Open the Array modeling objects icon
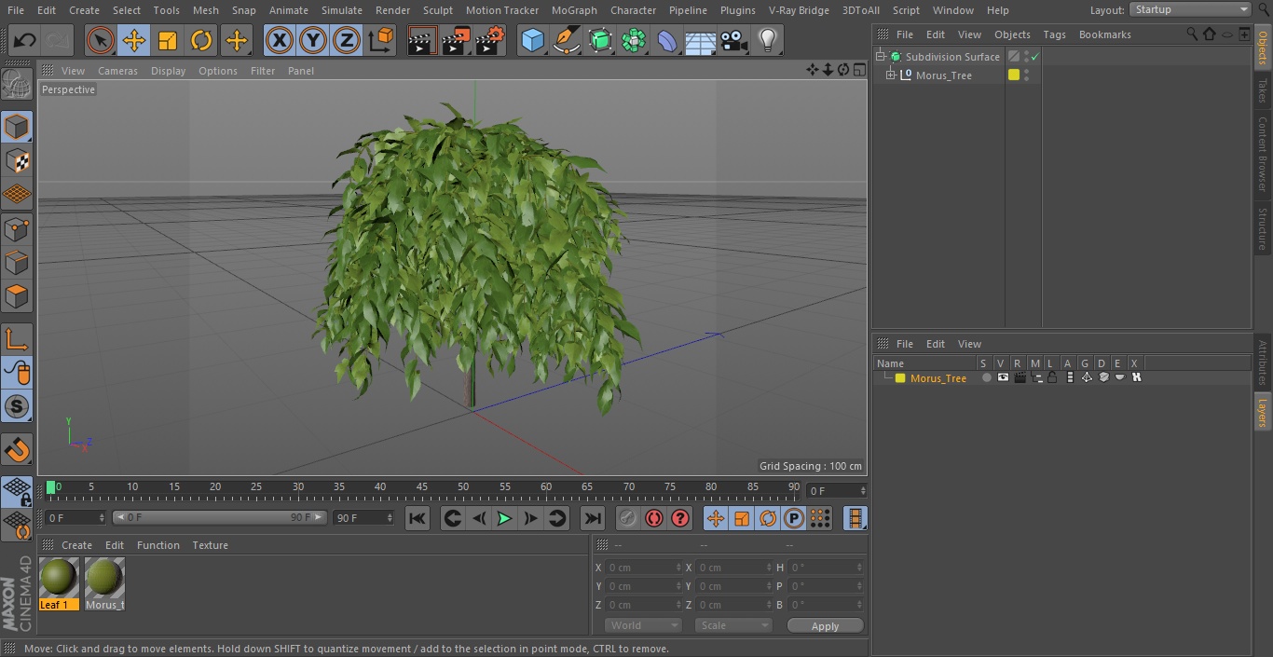The image size is (1273, 657). pos(634,41)
